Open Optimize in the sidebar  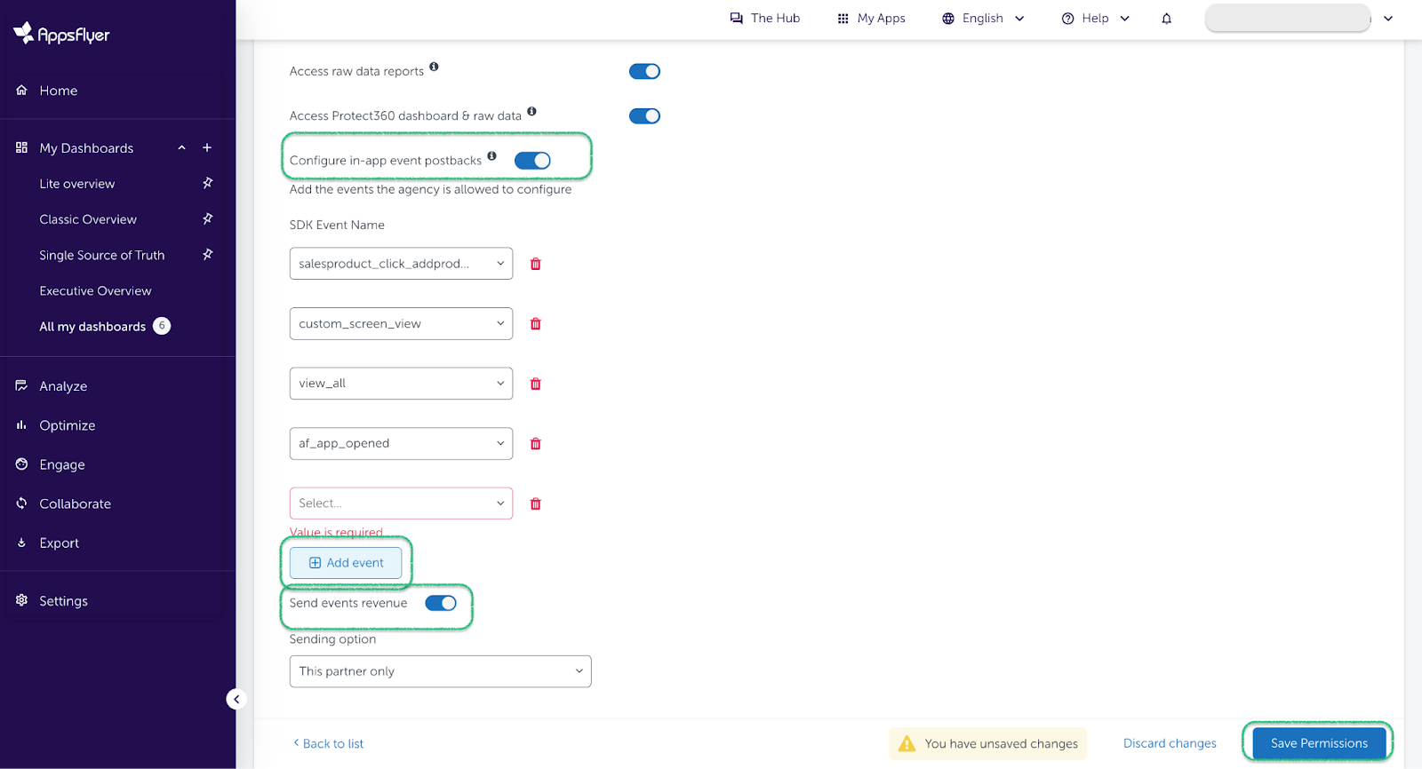tap(68, 425)
